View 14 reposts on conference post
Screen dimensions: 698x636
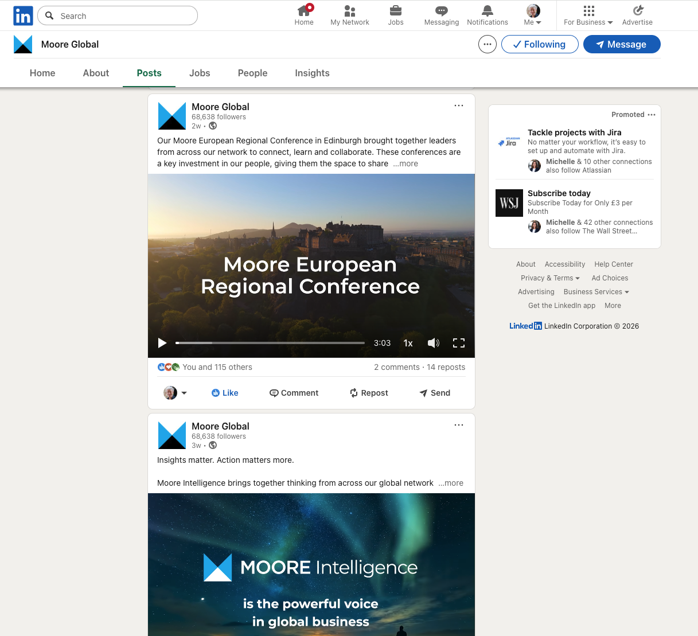point(446,367)
